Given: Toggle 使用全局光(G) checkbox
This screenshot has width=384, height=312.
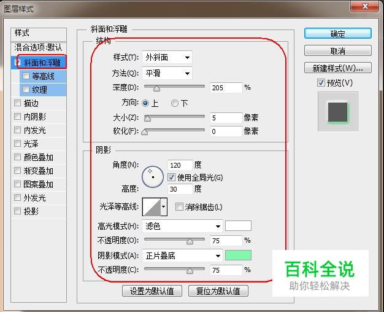Looking at the screenshot, I should (171, 177).
